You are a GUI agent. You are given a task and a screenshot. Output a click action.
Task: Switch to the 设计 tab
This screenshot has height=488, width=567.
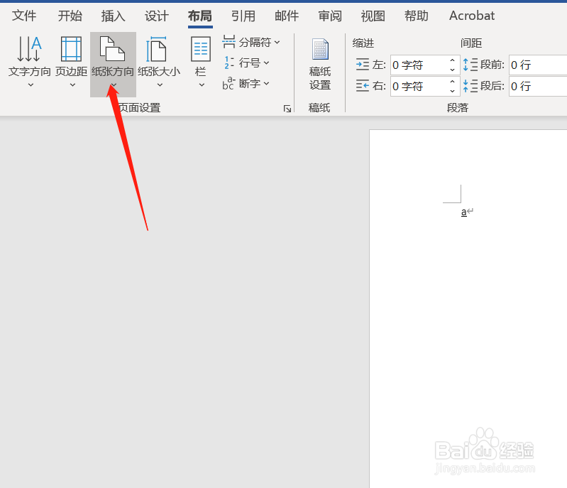[157, 16]
